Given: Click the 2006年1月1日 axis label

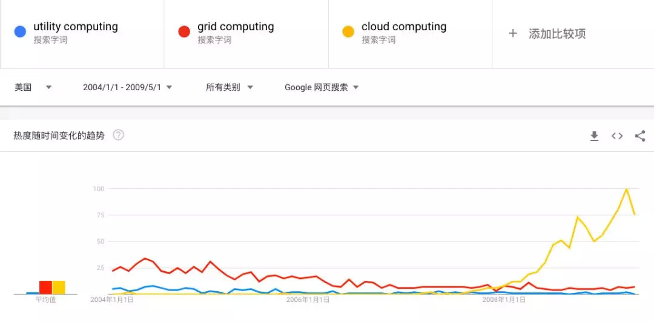Looking at the screenshot, I should pos(308,300).
